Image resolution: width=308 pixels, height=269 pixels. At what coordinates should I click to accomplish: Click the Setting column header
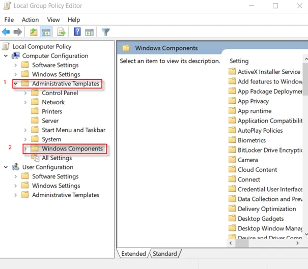pos(239,61)
